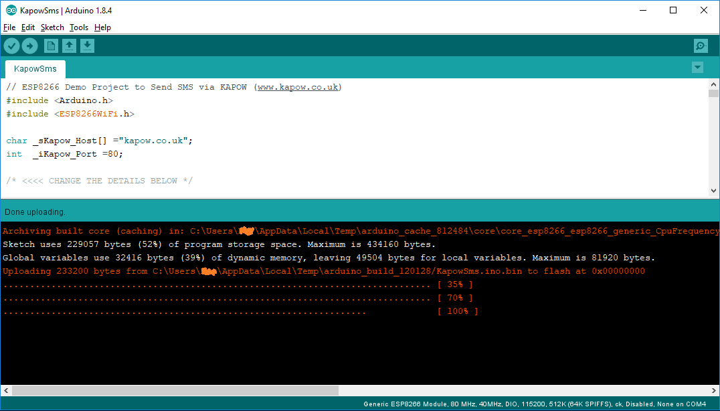The width and height of the screenshot is (720, 411).
Task: Select the KapowSms tab
Action: 35,68
